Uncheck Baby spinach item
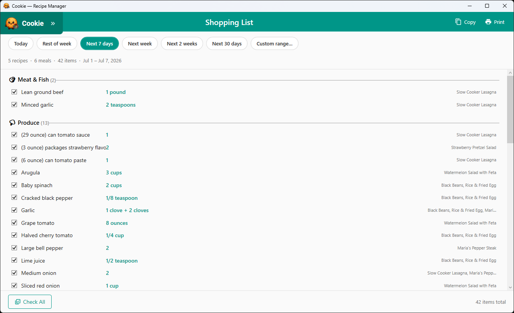The width and height of the screenshot is (514, 313). (x=14, y=185)
